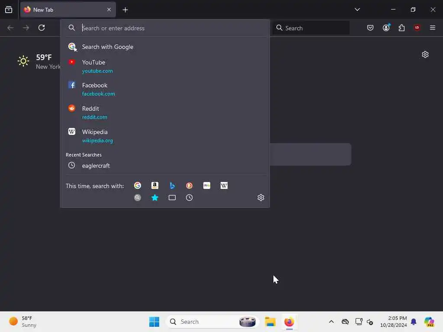Choose Search with Google suggestion
Image resolution: width=443 pixels, height=332 pixels.
(x=165, y=47)
